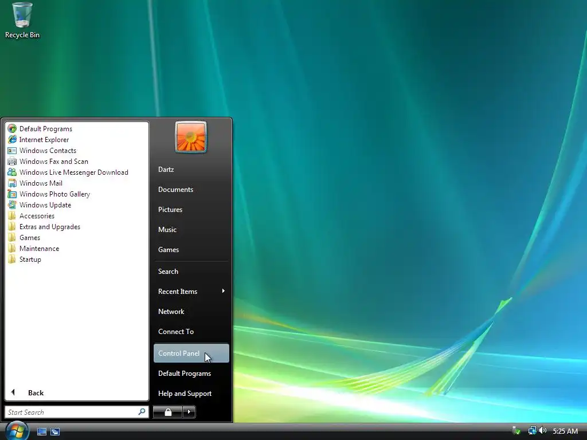Click Switch between windows Quick Launch icon

pos(55,431)
